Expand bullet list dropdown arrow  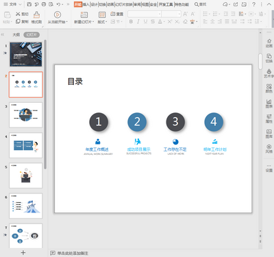click(210, 14)
